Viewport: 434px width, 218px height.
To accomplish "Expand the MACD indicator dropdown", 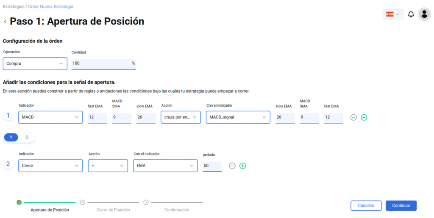I will click(x=50, y=117).
